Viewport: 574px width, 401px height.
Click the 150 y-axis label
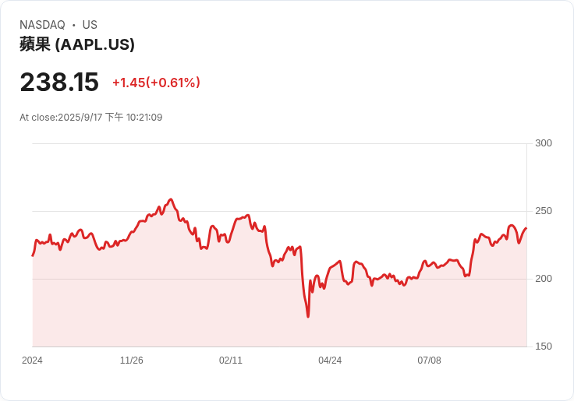(x=544, y=346)
